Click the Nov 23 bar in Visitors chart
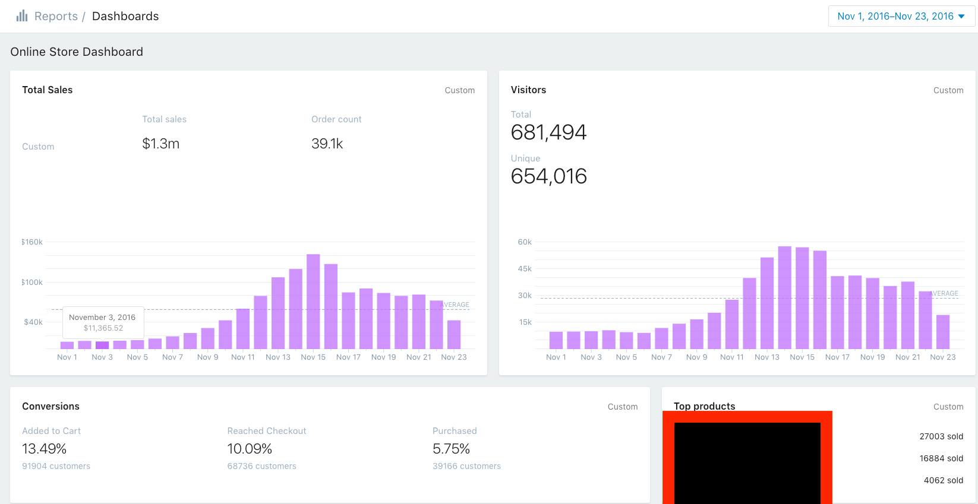 (943, 332)
